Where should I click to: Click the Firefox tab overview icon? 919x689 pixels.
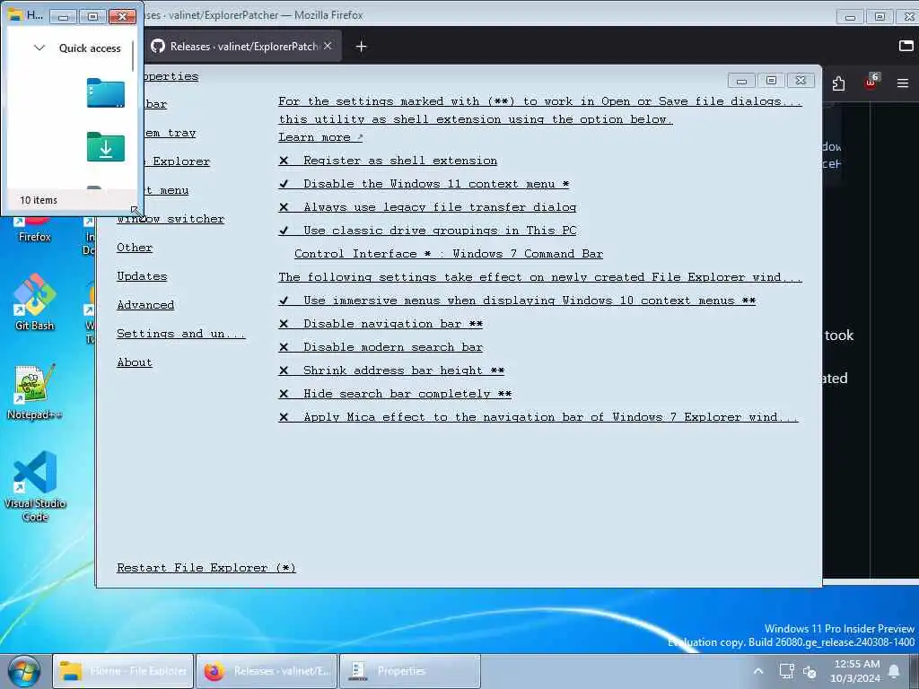pyautogui.click(x=906, y=46)
